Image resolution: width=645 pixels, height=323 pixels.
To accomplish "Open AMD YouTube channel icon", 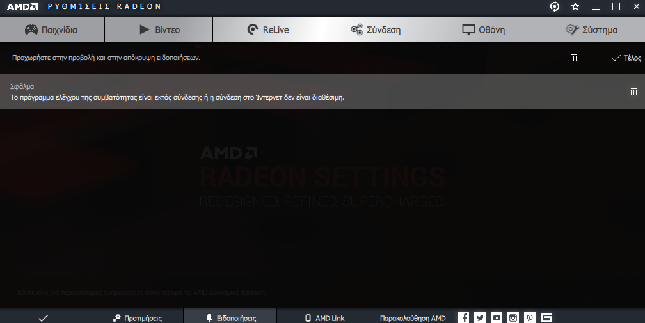I will click(497, 317).
